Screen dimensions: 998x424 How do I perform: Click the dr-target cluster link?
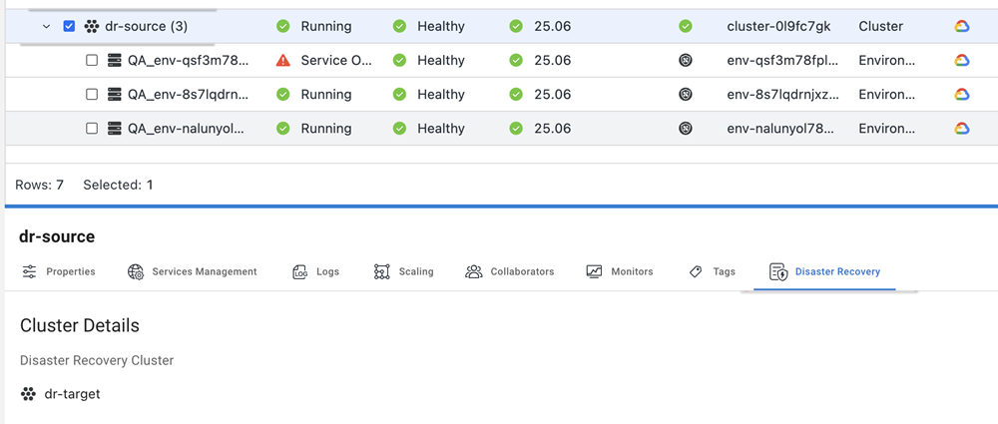coord(72,394)
